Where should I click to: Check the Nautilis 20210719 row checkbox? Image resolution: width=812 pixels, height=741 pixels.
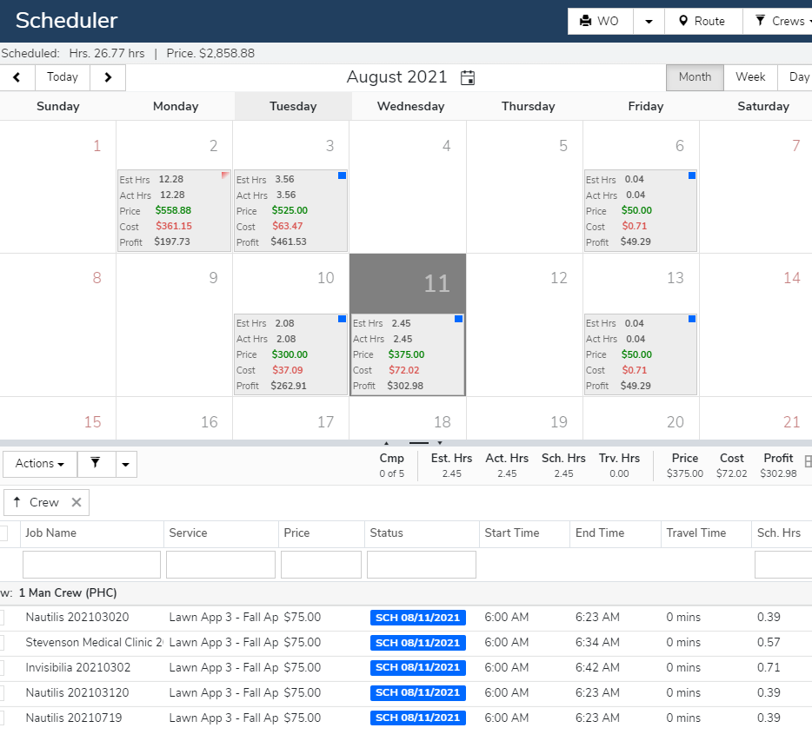2,718
